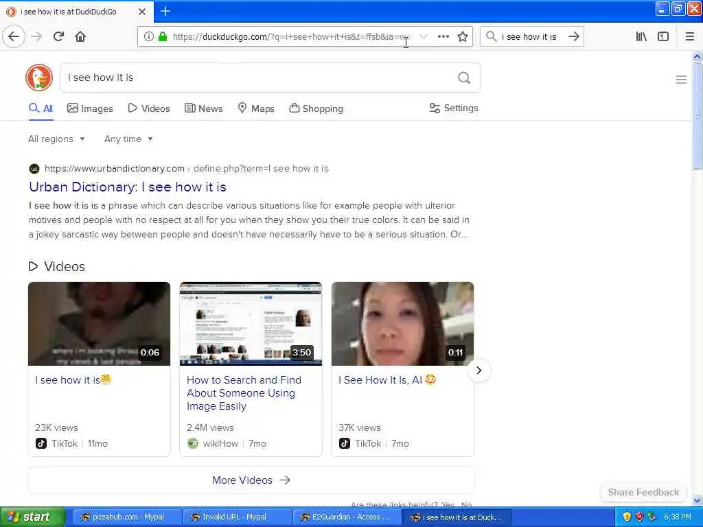Click red shield tray icon
This screenshot has width=703, height=527.
click(639, 517)
